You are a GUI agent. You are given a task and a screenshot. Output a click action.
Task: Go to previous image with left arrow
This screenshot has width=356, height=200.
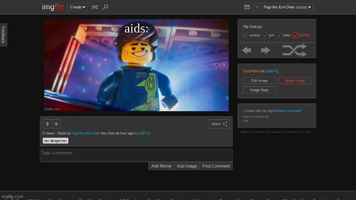pos(247,50)
